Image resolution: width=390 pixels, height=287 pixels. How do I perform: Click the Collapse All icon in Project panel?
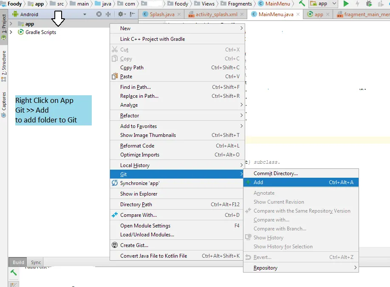click(108, 14)
